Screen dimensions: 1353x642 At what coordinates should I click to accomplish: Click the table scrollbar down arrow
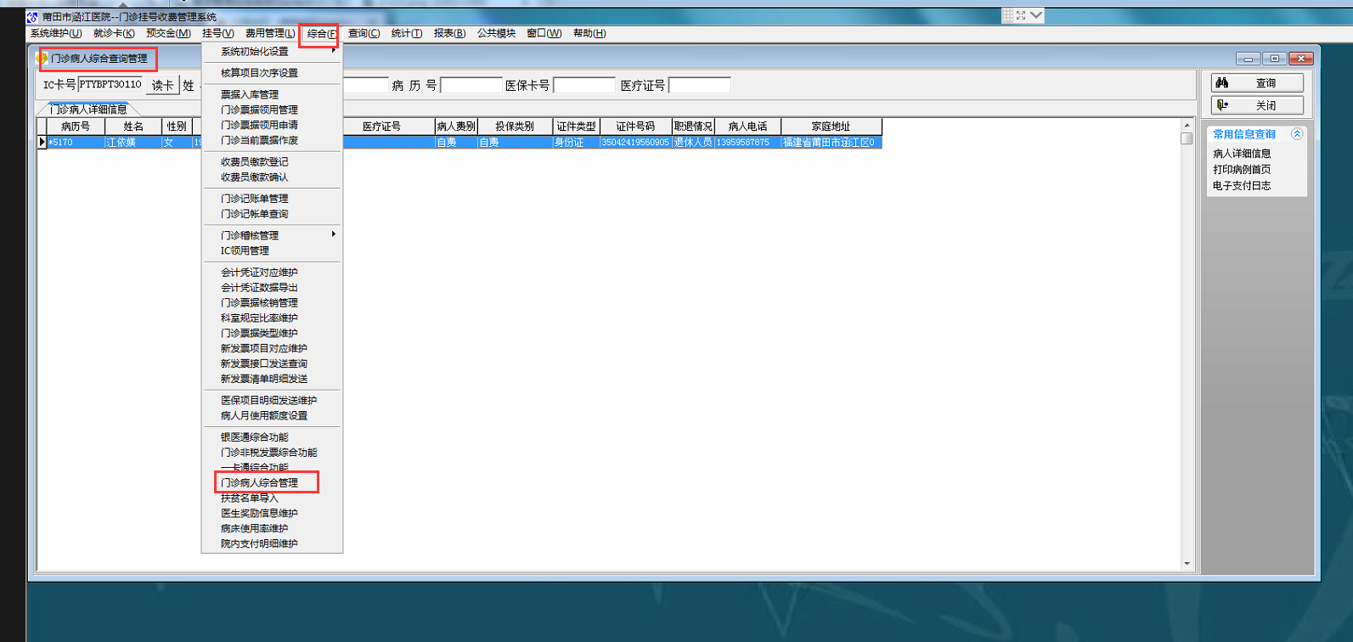click(1187, 564)
